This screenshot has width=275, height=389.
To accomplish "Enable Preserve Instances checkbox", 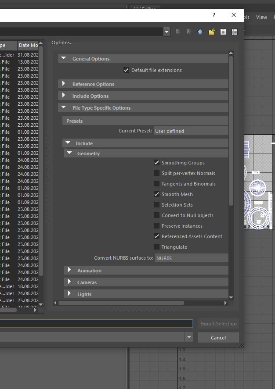I will pos(156,226).
